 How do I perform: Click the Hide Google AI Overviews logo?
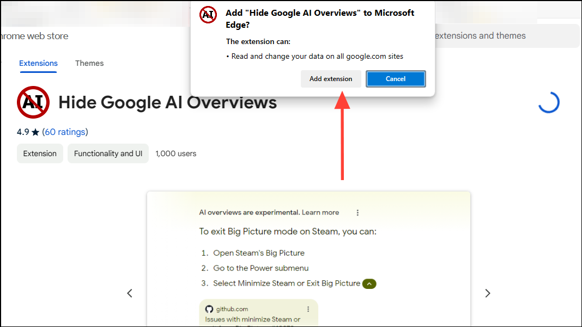coord(33,102)
